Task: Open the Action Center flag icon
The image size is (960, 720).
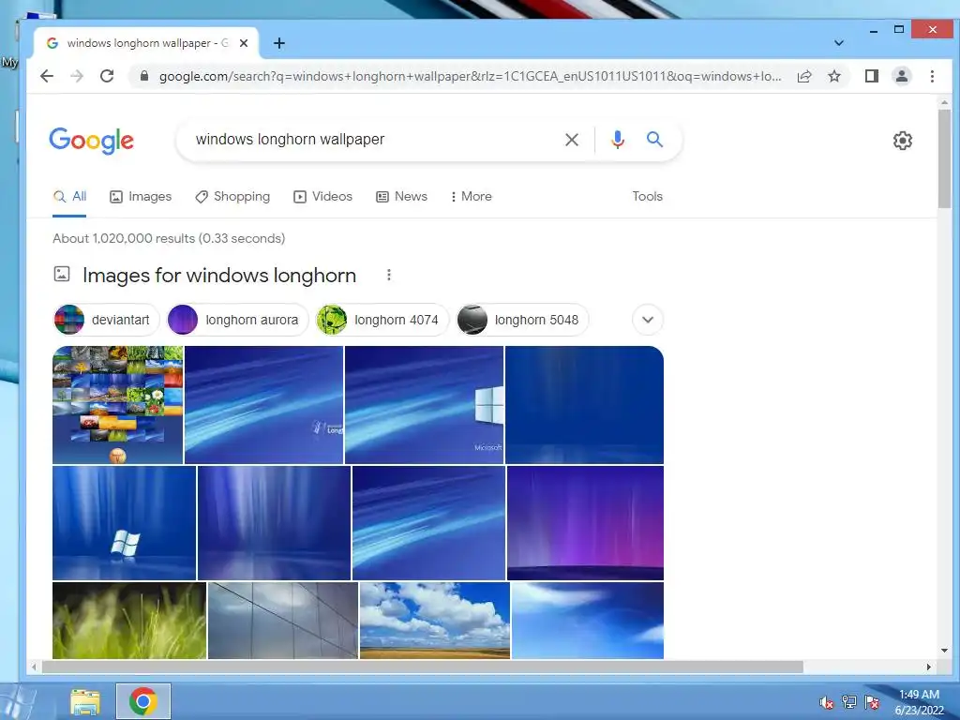Action: 872,702
